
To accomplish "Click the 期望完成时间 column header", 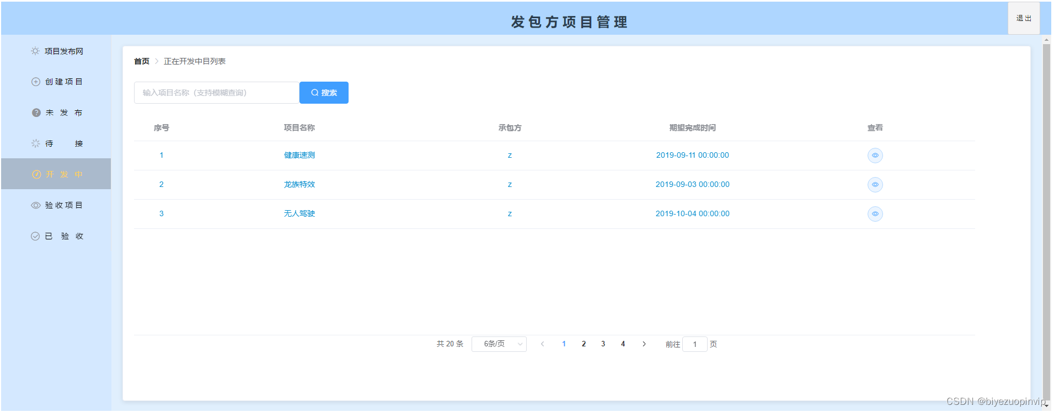I will pyautogui.click(x=693, y=128).
